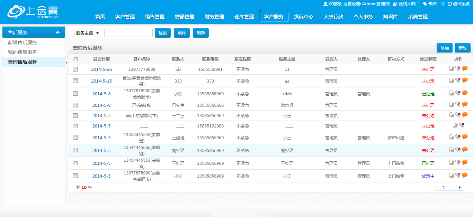473x218 pixels.
Task: Edit the 饮水机 service record
Action: click(452, 105)
